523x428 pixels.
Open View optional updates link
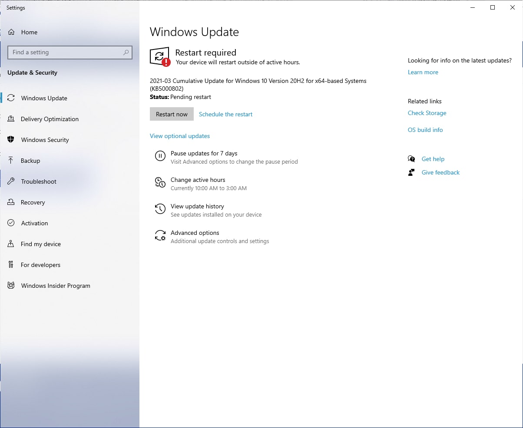pyautogui.click(x=180, y=136)
